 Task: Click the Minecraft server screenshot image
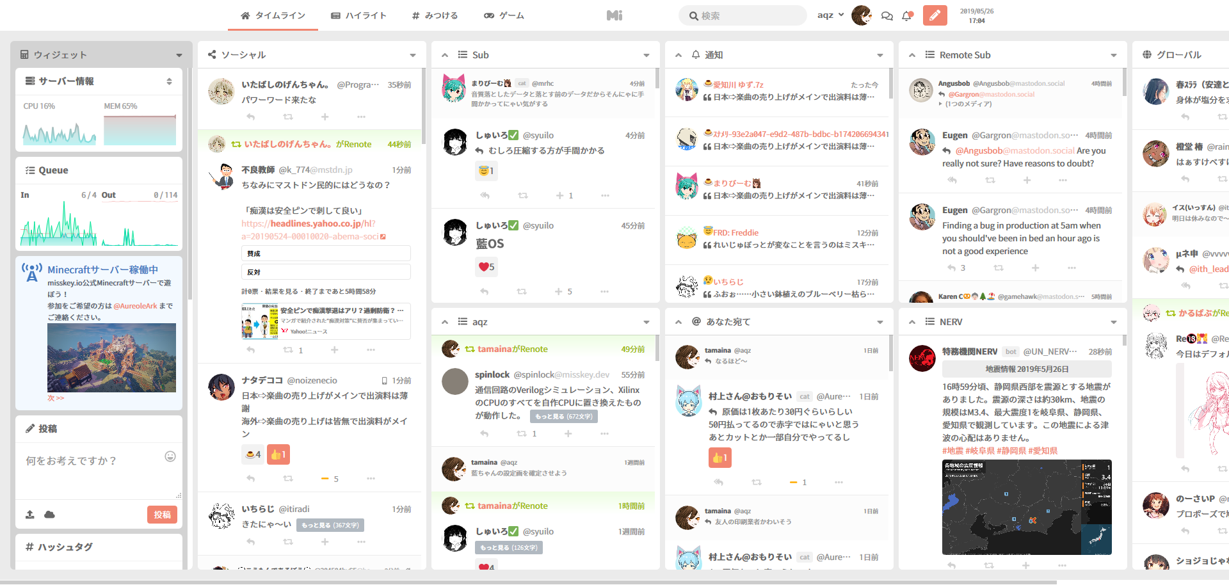pyautogui.click(x=111, y=357)
